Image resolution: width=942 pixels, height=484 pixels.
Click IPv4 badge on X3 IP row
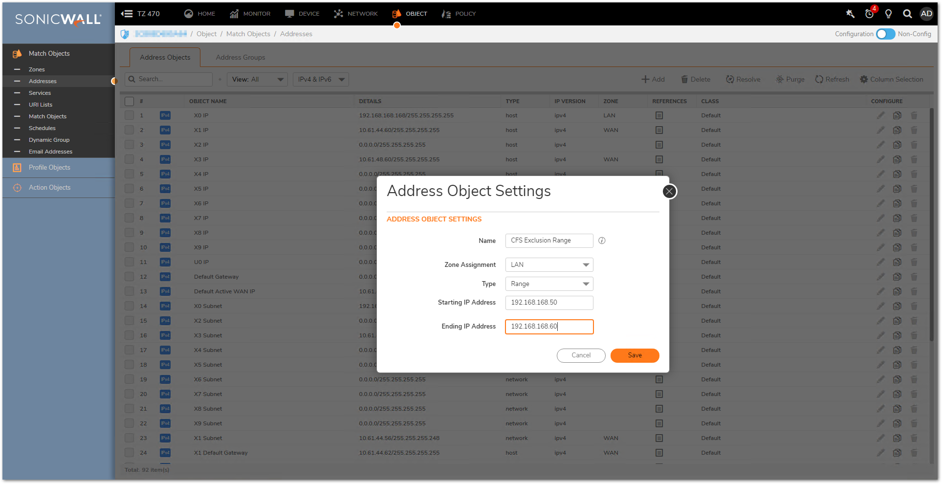(x=165, y=159)
